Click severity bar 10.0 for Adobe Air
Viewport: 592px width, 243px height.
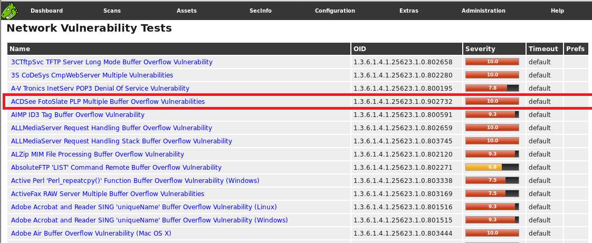[492, 233]
